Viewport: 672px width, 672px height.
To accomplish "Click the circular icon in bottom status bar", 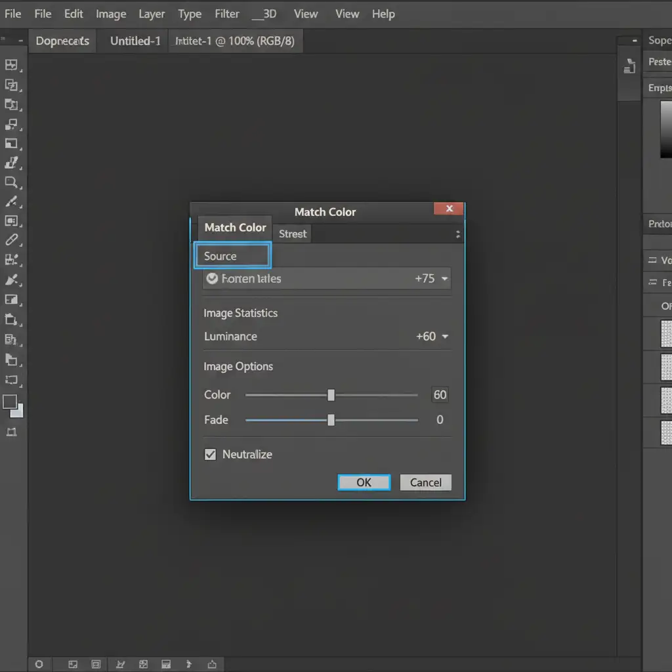I will (x=39, y=664).
